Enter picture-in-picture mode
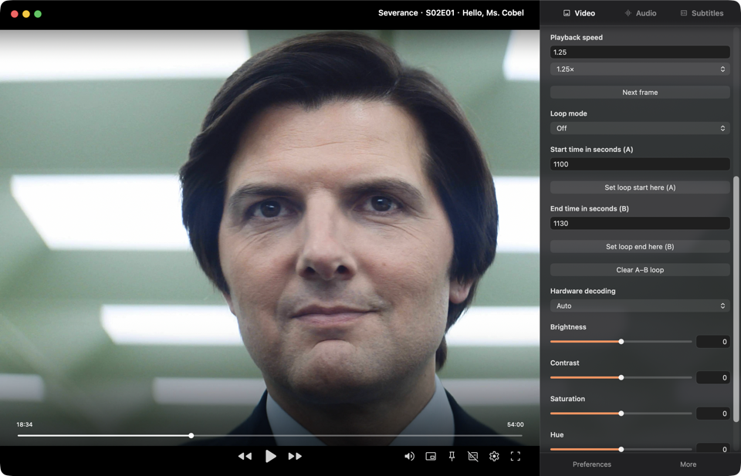 tap(431, 456)
